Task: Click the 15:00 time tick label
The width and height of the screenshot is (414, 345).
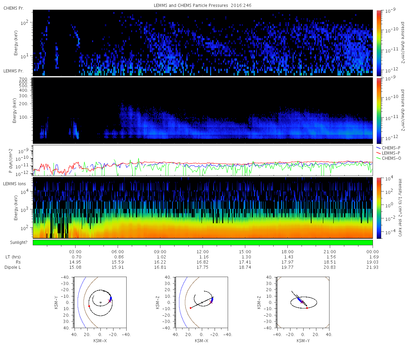Action: click(x=245, y=252)
